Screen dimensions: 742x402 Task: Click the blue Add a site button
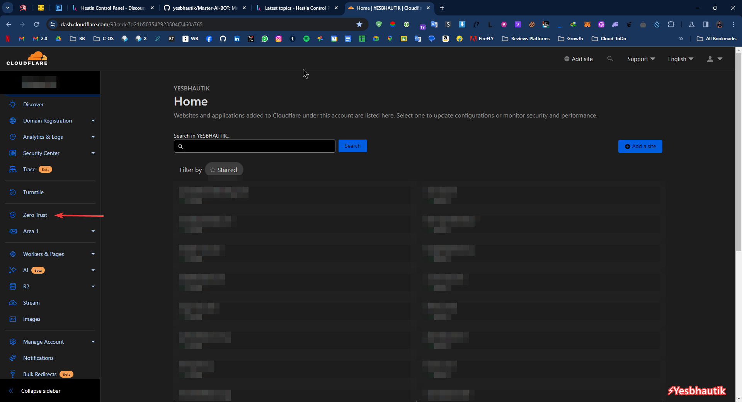point(640,146)
